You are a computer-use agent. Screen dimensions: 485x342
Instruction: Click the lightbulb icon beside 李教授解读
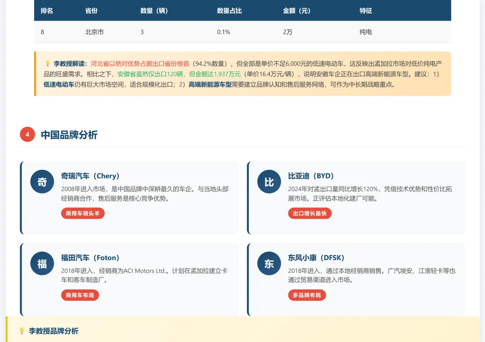tap(47, 64)
